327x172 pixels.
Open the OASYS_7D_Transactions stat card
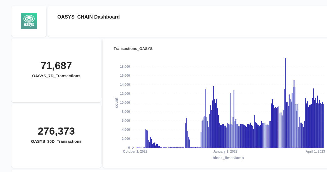point(56,70)
